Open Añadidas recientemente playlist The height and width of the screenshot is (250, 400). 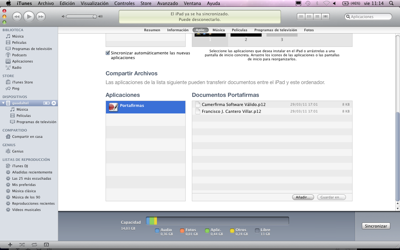pos(32,172)
